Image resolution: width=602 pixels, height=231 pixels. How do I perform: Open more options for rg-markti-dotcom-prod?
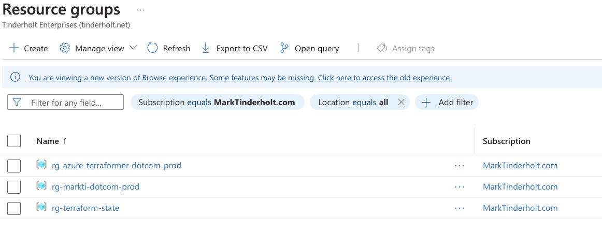click(459, 187)
